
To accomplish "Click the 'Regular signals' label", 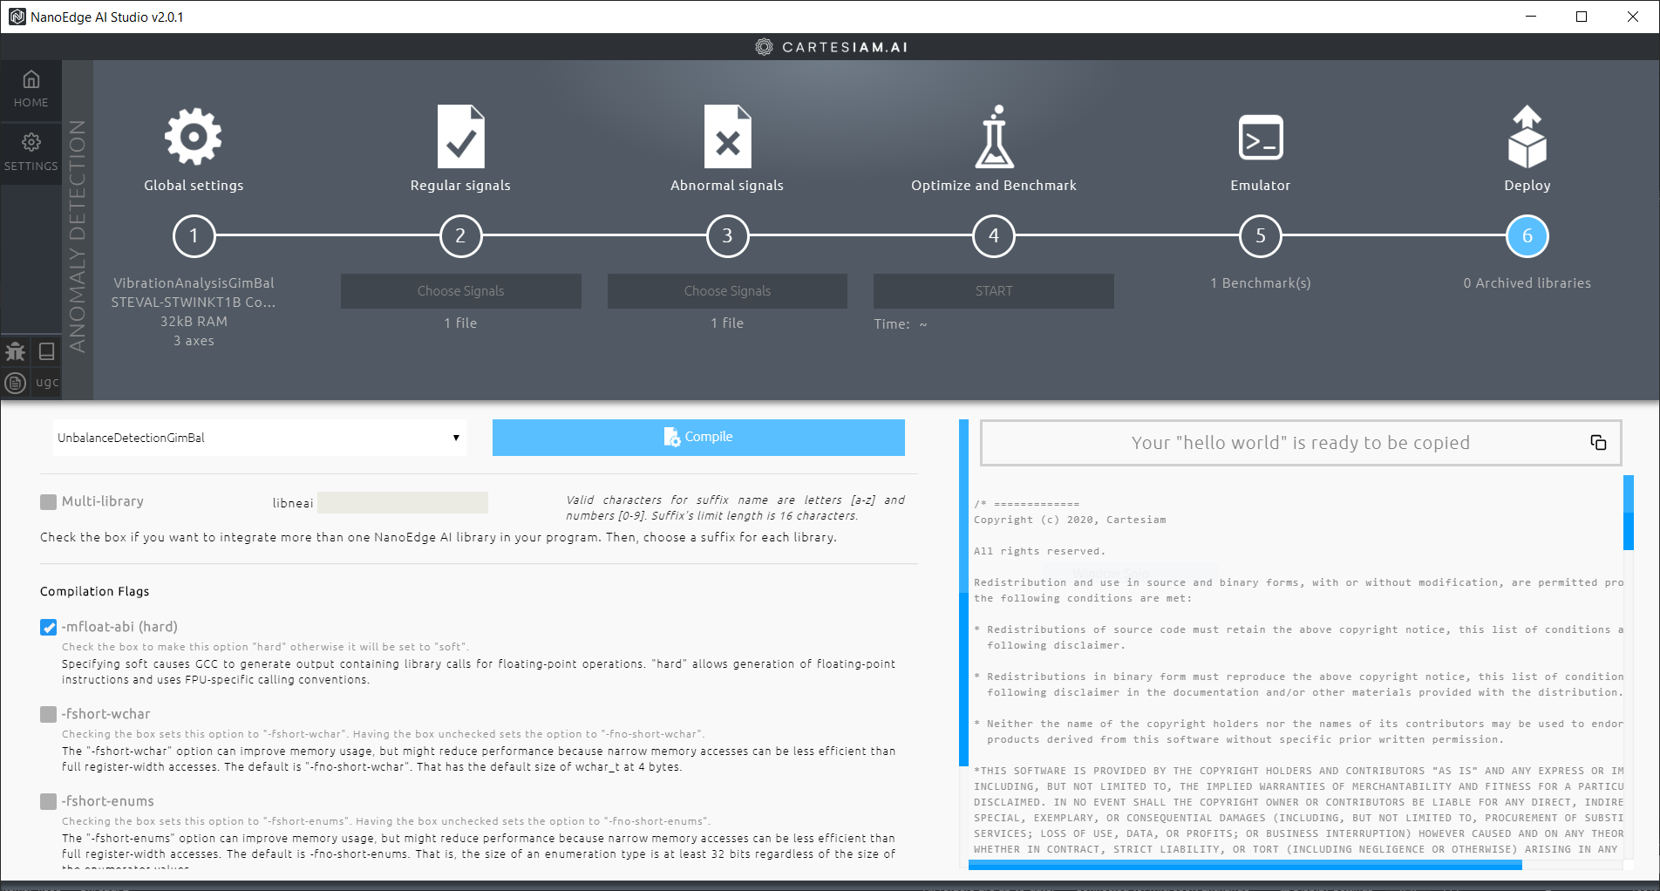I will (460, 186).
